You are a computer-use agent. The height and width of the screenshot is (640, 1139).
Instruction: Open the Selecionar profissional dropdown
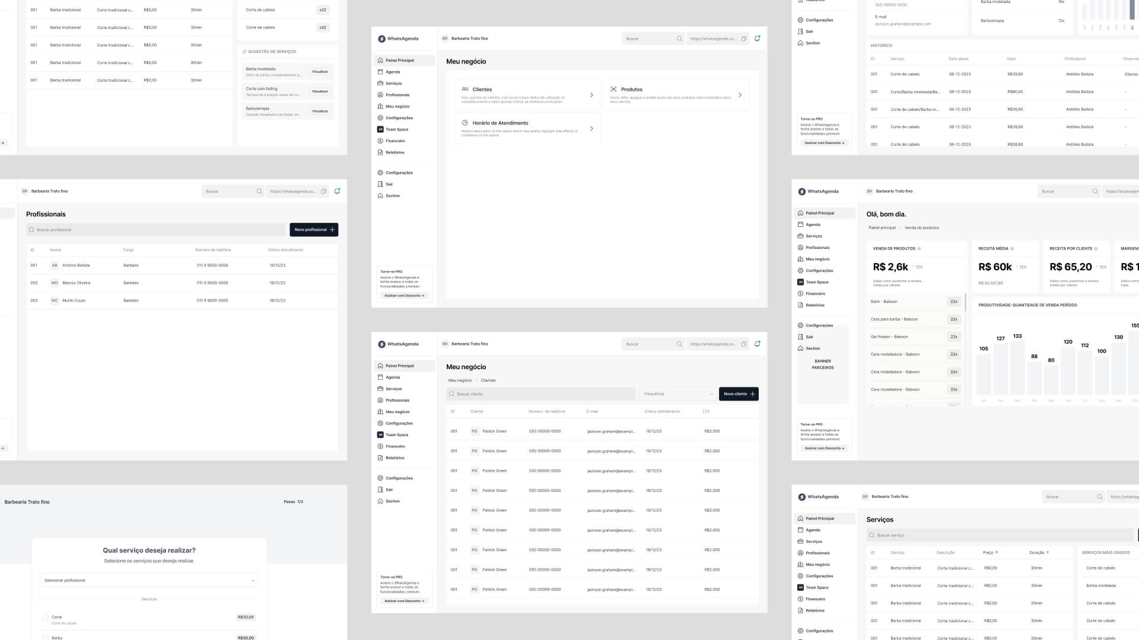[149, 580]
